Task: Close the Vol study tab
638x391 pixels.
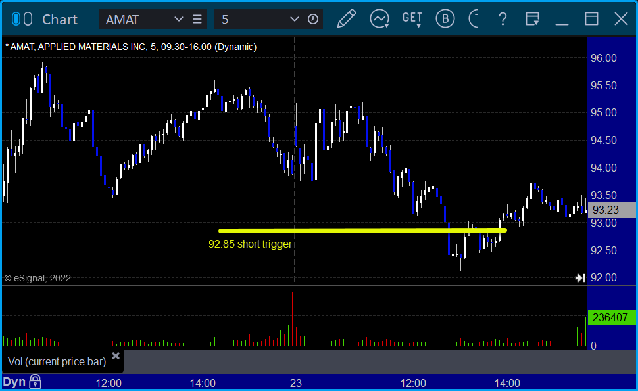Action: click(116, 356)
